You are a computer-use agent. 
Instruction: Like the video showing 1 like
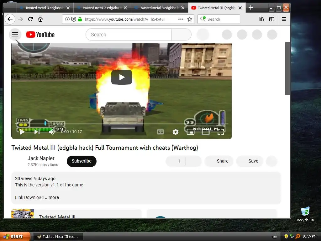(x=176, y=161)
